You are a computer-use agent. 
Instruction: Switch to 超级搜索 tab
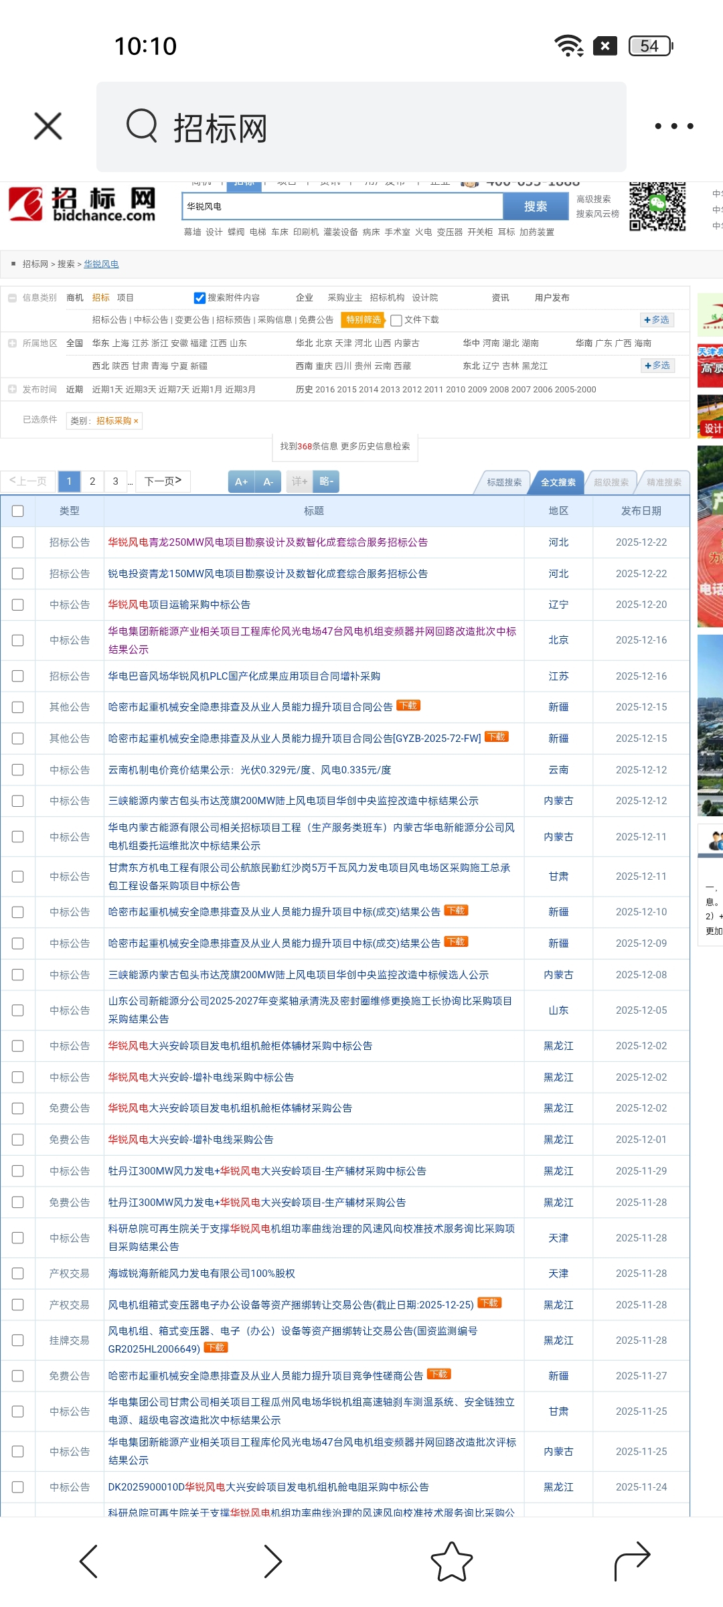click(x=611, y=482)
